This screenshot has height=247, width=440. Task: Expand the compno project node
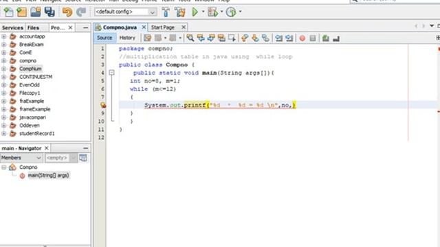3,60
